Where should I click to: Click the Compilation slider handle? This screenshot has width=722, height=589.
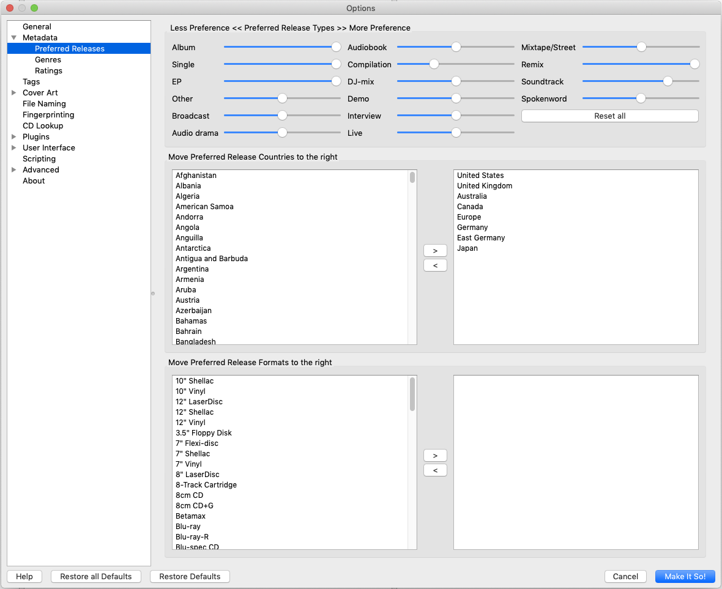tap(434, 64)
